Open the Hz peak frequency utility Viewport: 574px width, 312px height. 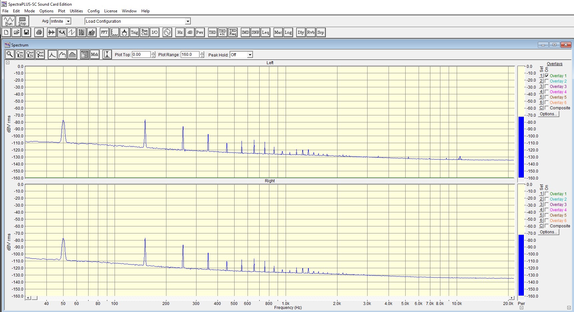pyautogui.click(x=180, y=32)
